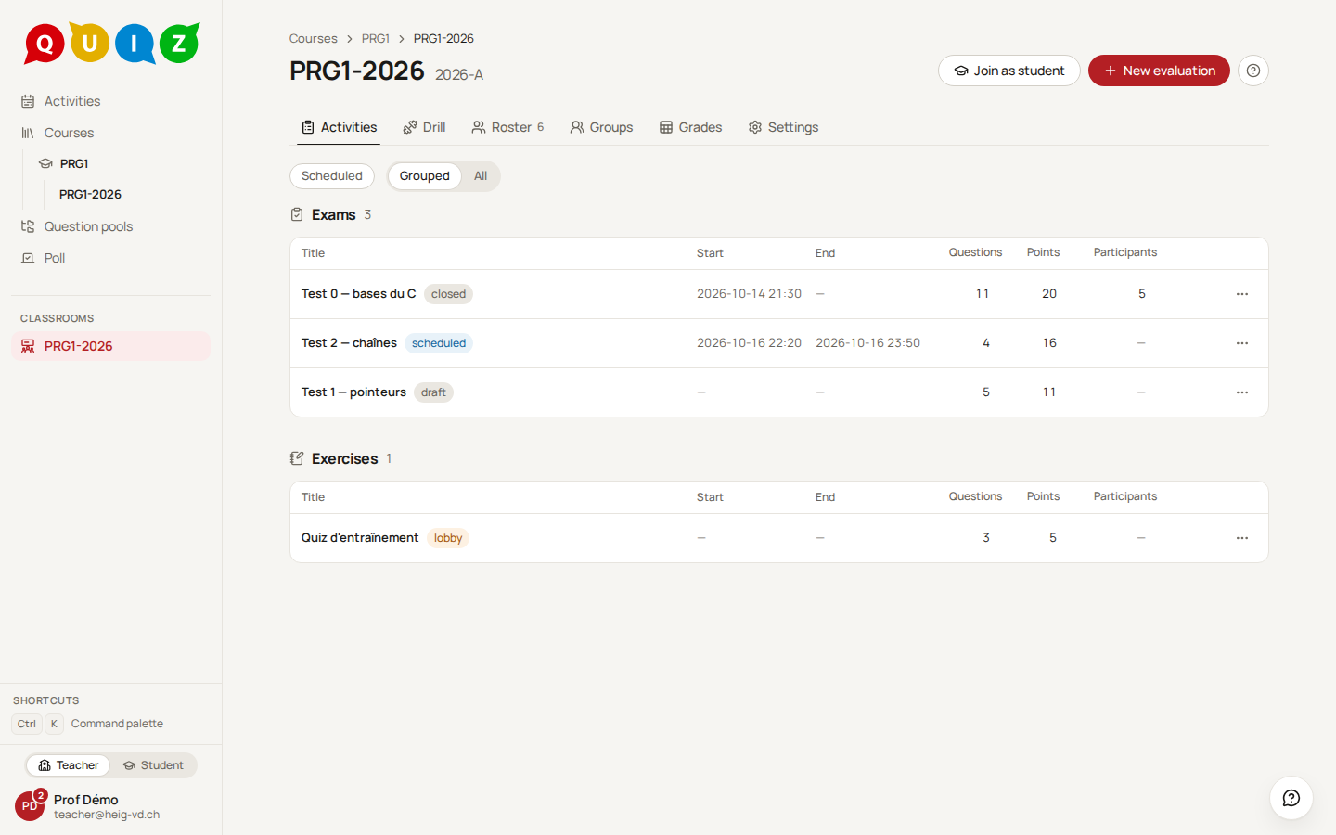Click the New evaluation button
Screen dimensions: 1336x835
coord(1159,71)
